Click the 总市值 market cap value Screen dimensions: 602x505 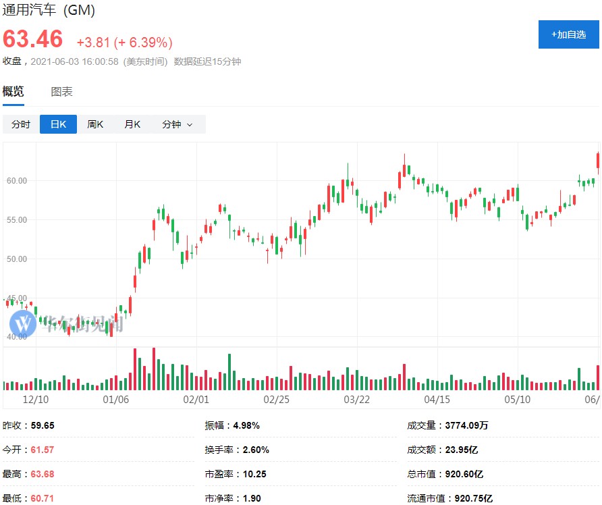coord(464,474)
